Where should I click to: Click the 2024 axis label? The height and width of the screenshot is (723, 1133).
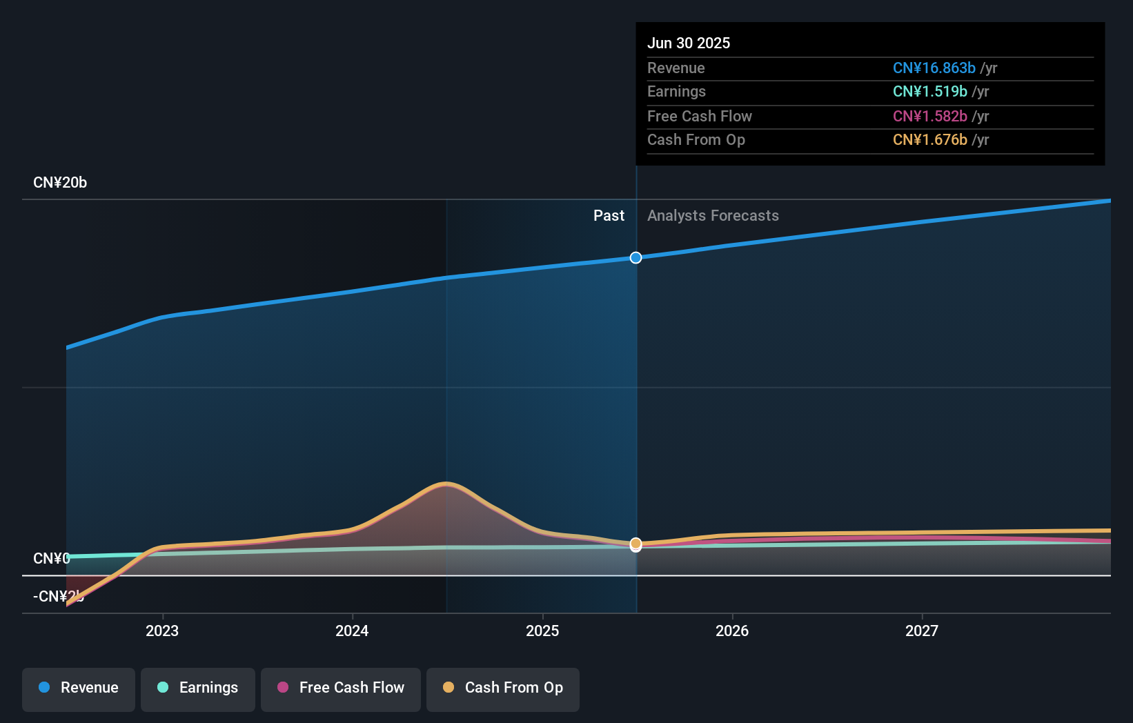tap(352, 631)
